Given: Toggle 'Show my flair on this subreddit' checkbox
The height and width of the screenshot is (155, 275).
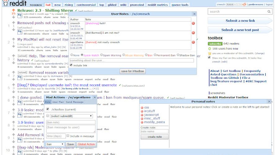Looking at the screenshot, I should click(209, 57).
